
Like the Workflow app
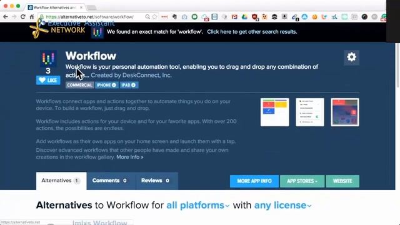point(48,80)
